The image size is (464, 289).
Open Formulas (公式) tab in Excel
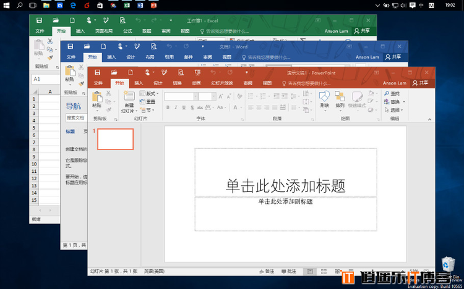click(x=127, y=31)
